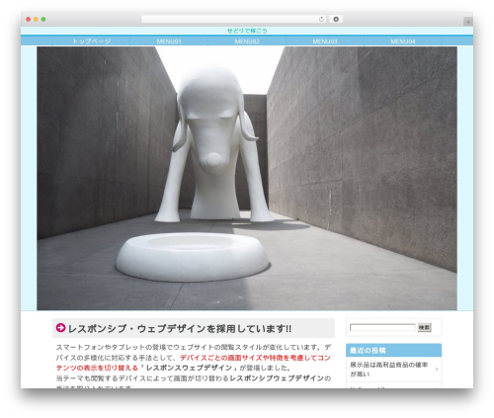
Task: Open a new tab with plus button
Action: (468, 22)
